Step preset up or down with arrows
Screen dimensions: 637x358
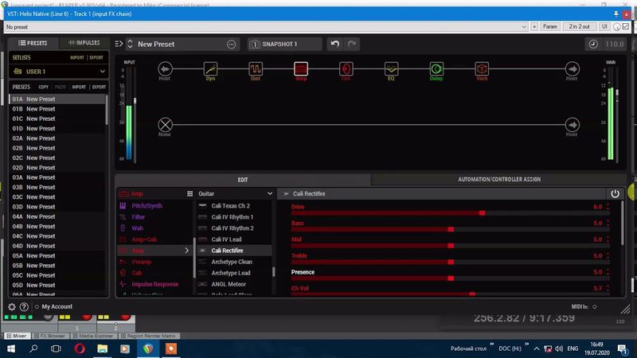[x=130, y=44]
